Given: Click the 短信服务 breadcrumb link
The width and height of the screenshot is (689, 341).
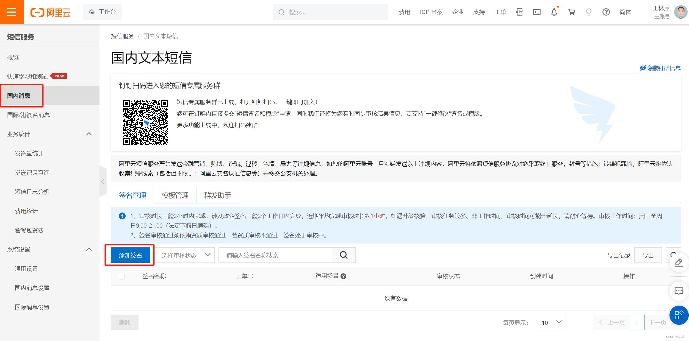Looking at the screenshot, I should [x=122, y=36].
